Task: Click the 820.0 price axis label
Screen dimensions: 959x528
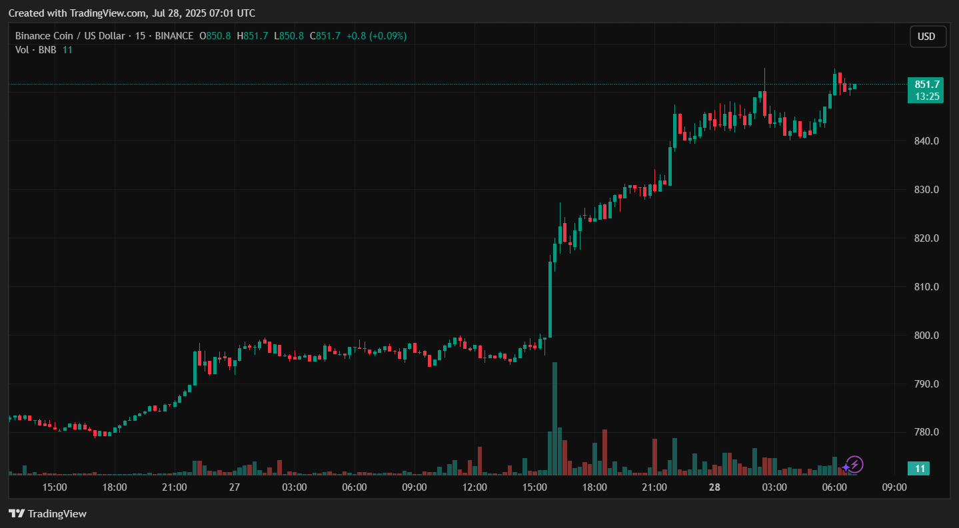Action: pyautogui.click(x=927, y=238)
